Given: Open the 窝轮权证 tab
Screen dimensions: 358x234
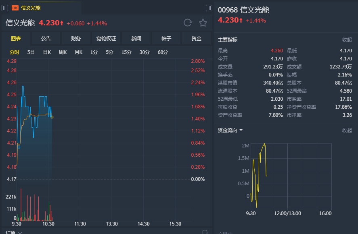Looking at the screenshot, I should coord(106,39).
